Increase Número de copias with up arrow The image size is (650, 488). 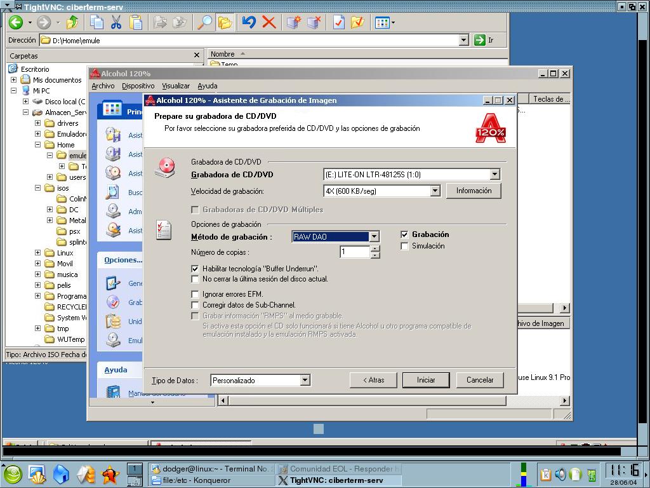coord(375,249)
